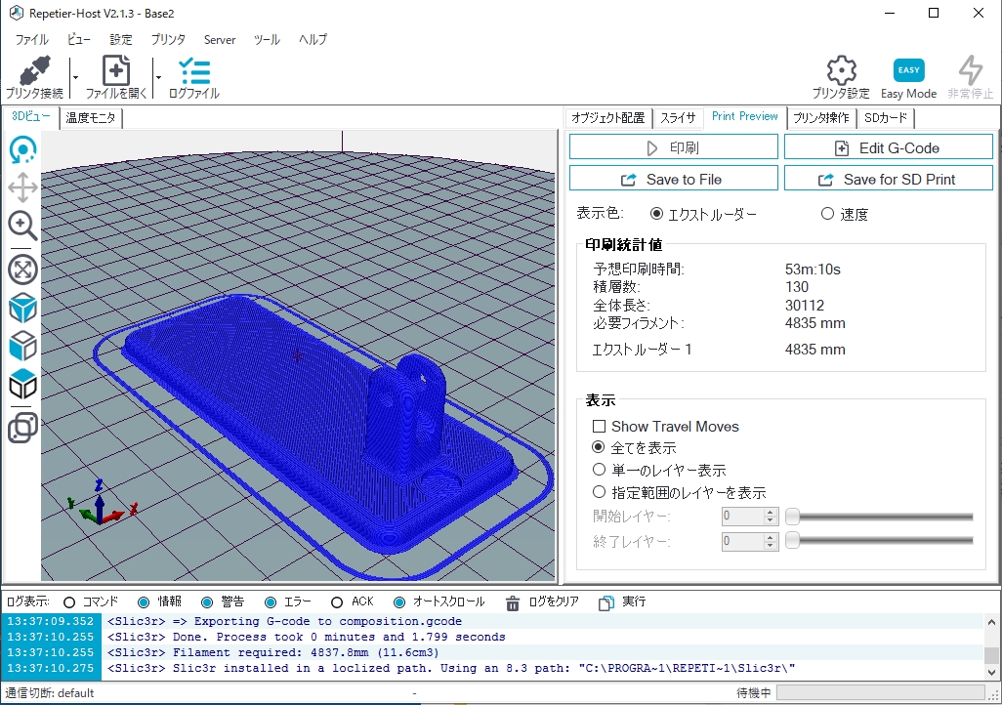Open the ヘルプ menu
The image size is (1002, 705).
313,40
